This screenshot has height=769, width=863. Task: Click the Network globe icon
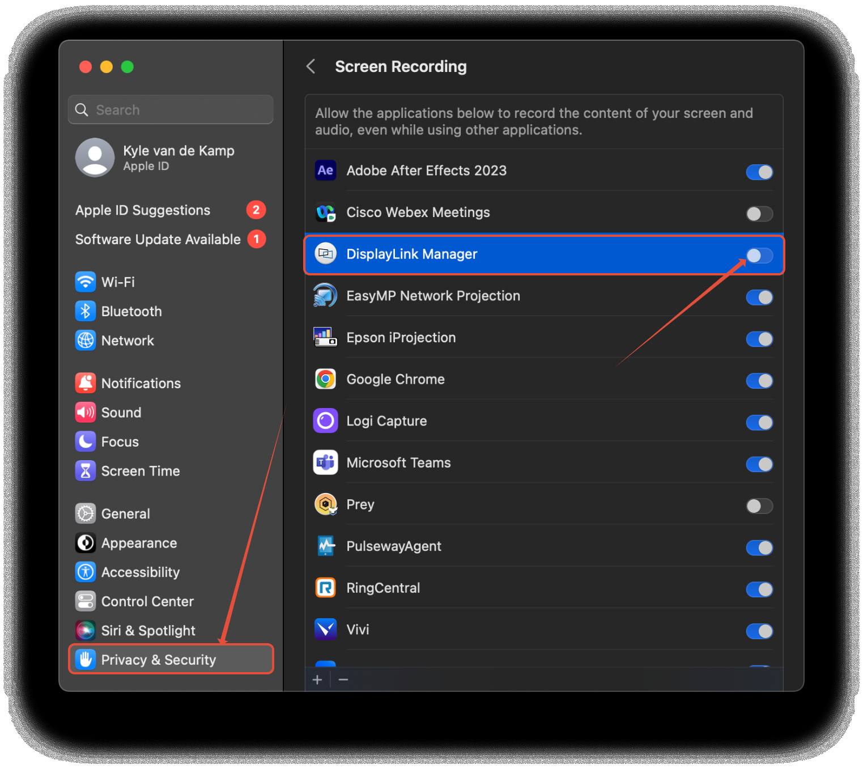coord(86,341)
